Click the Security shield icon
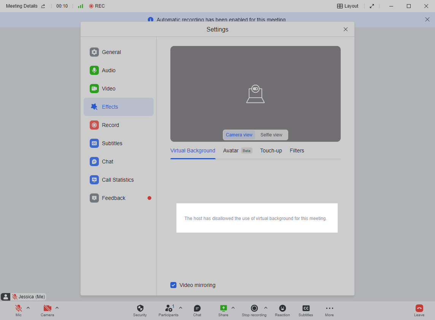 coord(140,308)
